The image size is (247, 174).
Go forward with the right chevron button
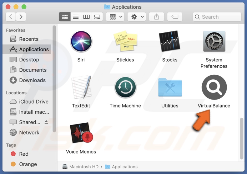coord(21,16)
